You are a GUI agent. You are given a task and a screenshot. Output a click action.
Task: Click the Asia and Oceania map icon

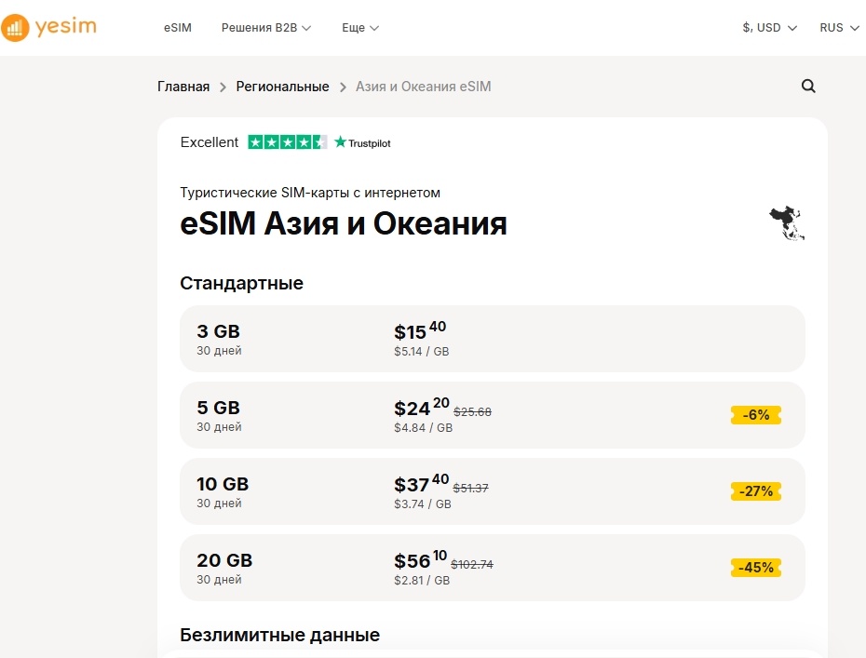(x=787, y=222)
